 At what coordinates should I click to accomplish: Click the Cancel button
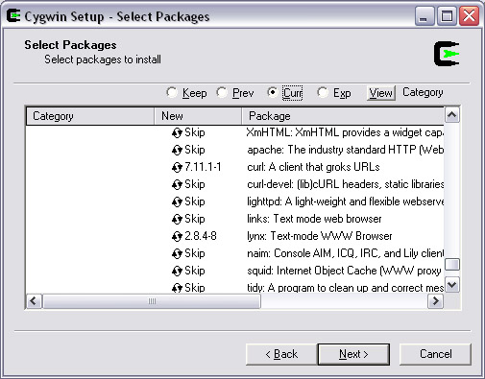click(435, 354)
